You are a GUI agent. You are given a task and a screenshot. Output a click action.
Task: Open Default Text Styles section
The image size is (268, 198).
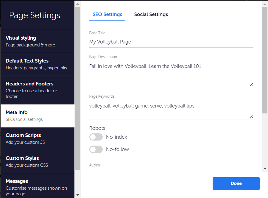tap(37, 64)
